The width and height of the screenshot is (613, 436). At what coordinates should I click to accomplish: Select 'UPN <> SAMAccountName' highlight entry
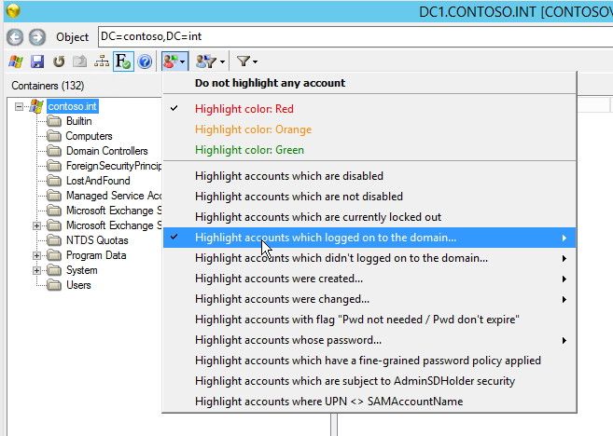(x=369, y=402)
